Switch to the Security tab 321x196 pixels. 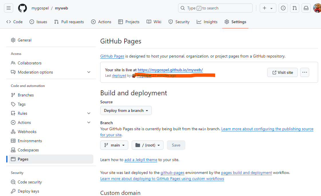[x=179, y=22]
